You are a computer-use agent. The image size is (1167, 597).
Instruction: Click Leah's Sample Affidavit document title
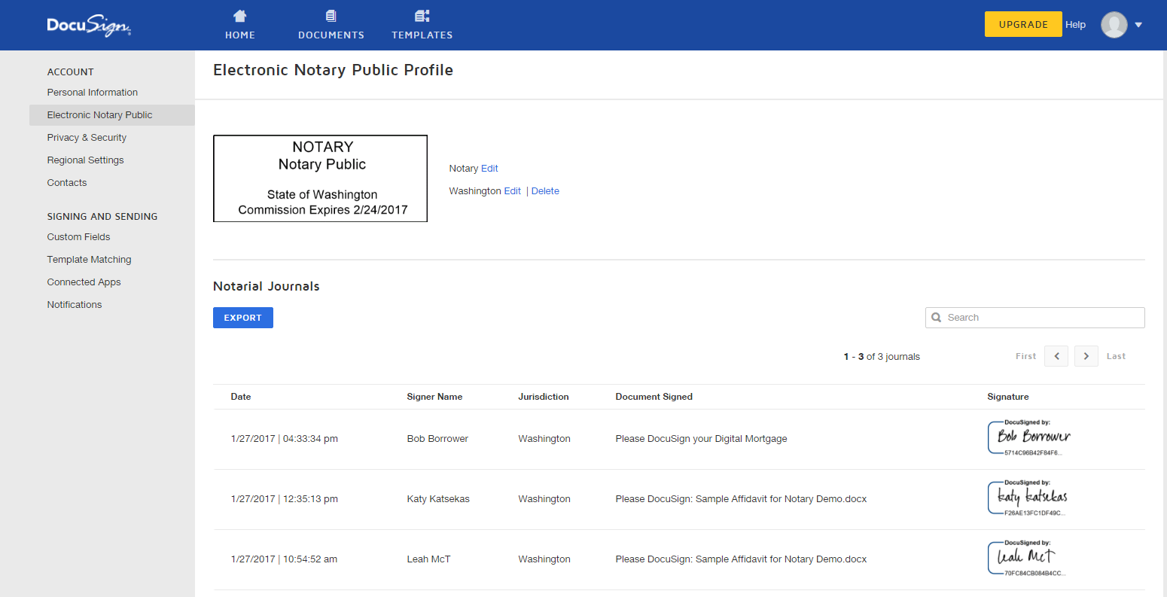point(741,559)
